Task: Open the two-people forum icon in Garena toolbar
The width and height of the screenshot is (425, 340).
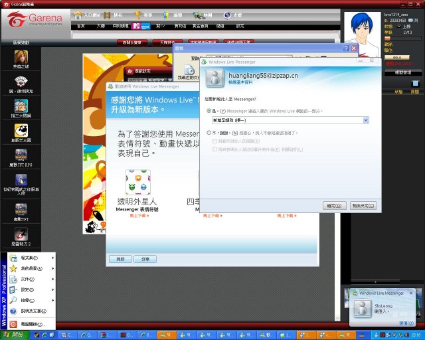Action: (x=166, y=15)
